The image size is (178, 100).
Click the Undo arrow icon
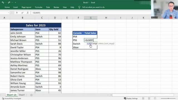coord(3,2)
